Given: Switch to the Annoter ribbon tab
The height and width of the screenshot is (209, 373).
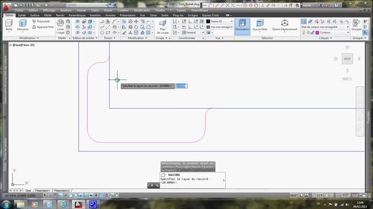Looking at the screenshot, I should click(110, 15).
